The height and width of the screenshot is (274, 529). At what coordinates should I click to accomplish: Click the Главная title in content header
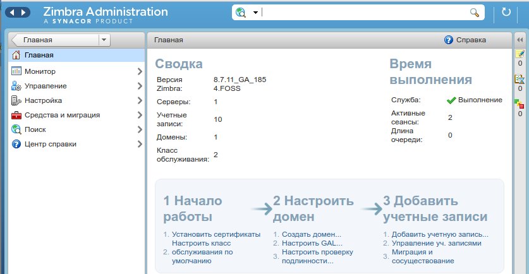tap(169, 40)
